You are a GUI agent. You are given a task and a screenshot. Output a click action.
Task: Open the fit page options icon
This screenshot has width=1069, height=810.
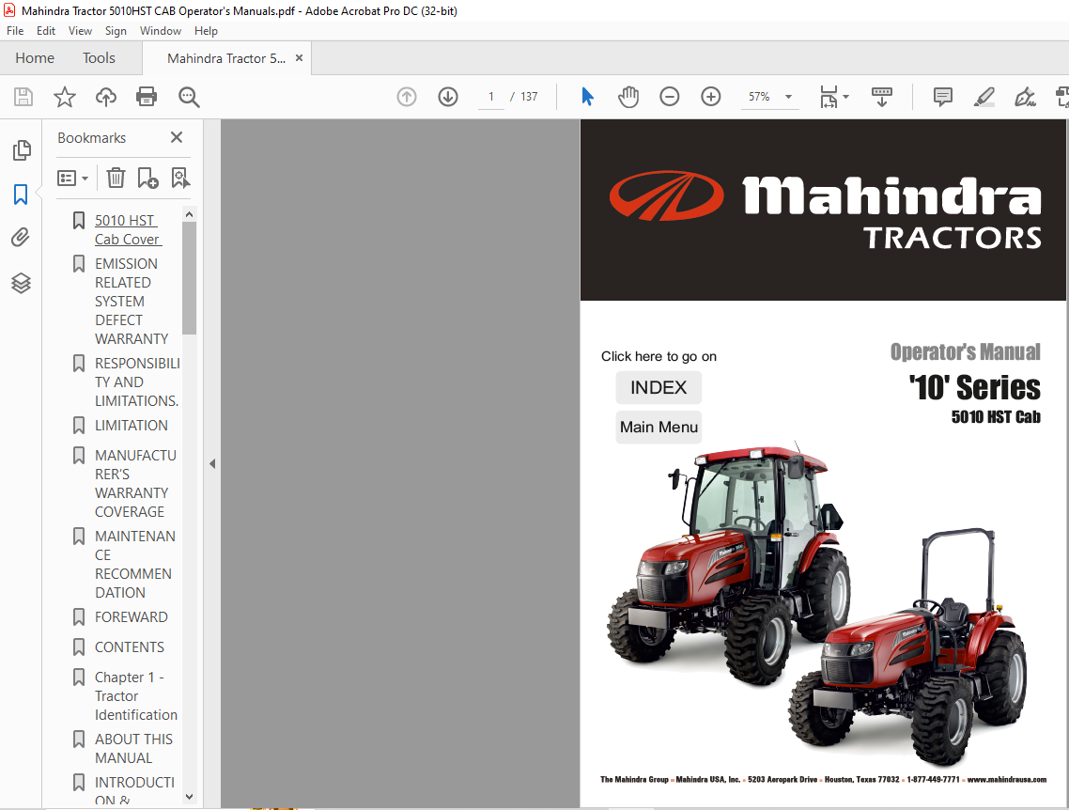click(834, 97)
